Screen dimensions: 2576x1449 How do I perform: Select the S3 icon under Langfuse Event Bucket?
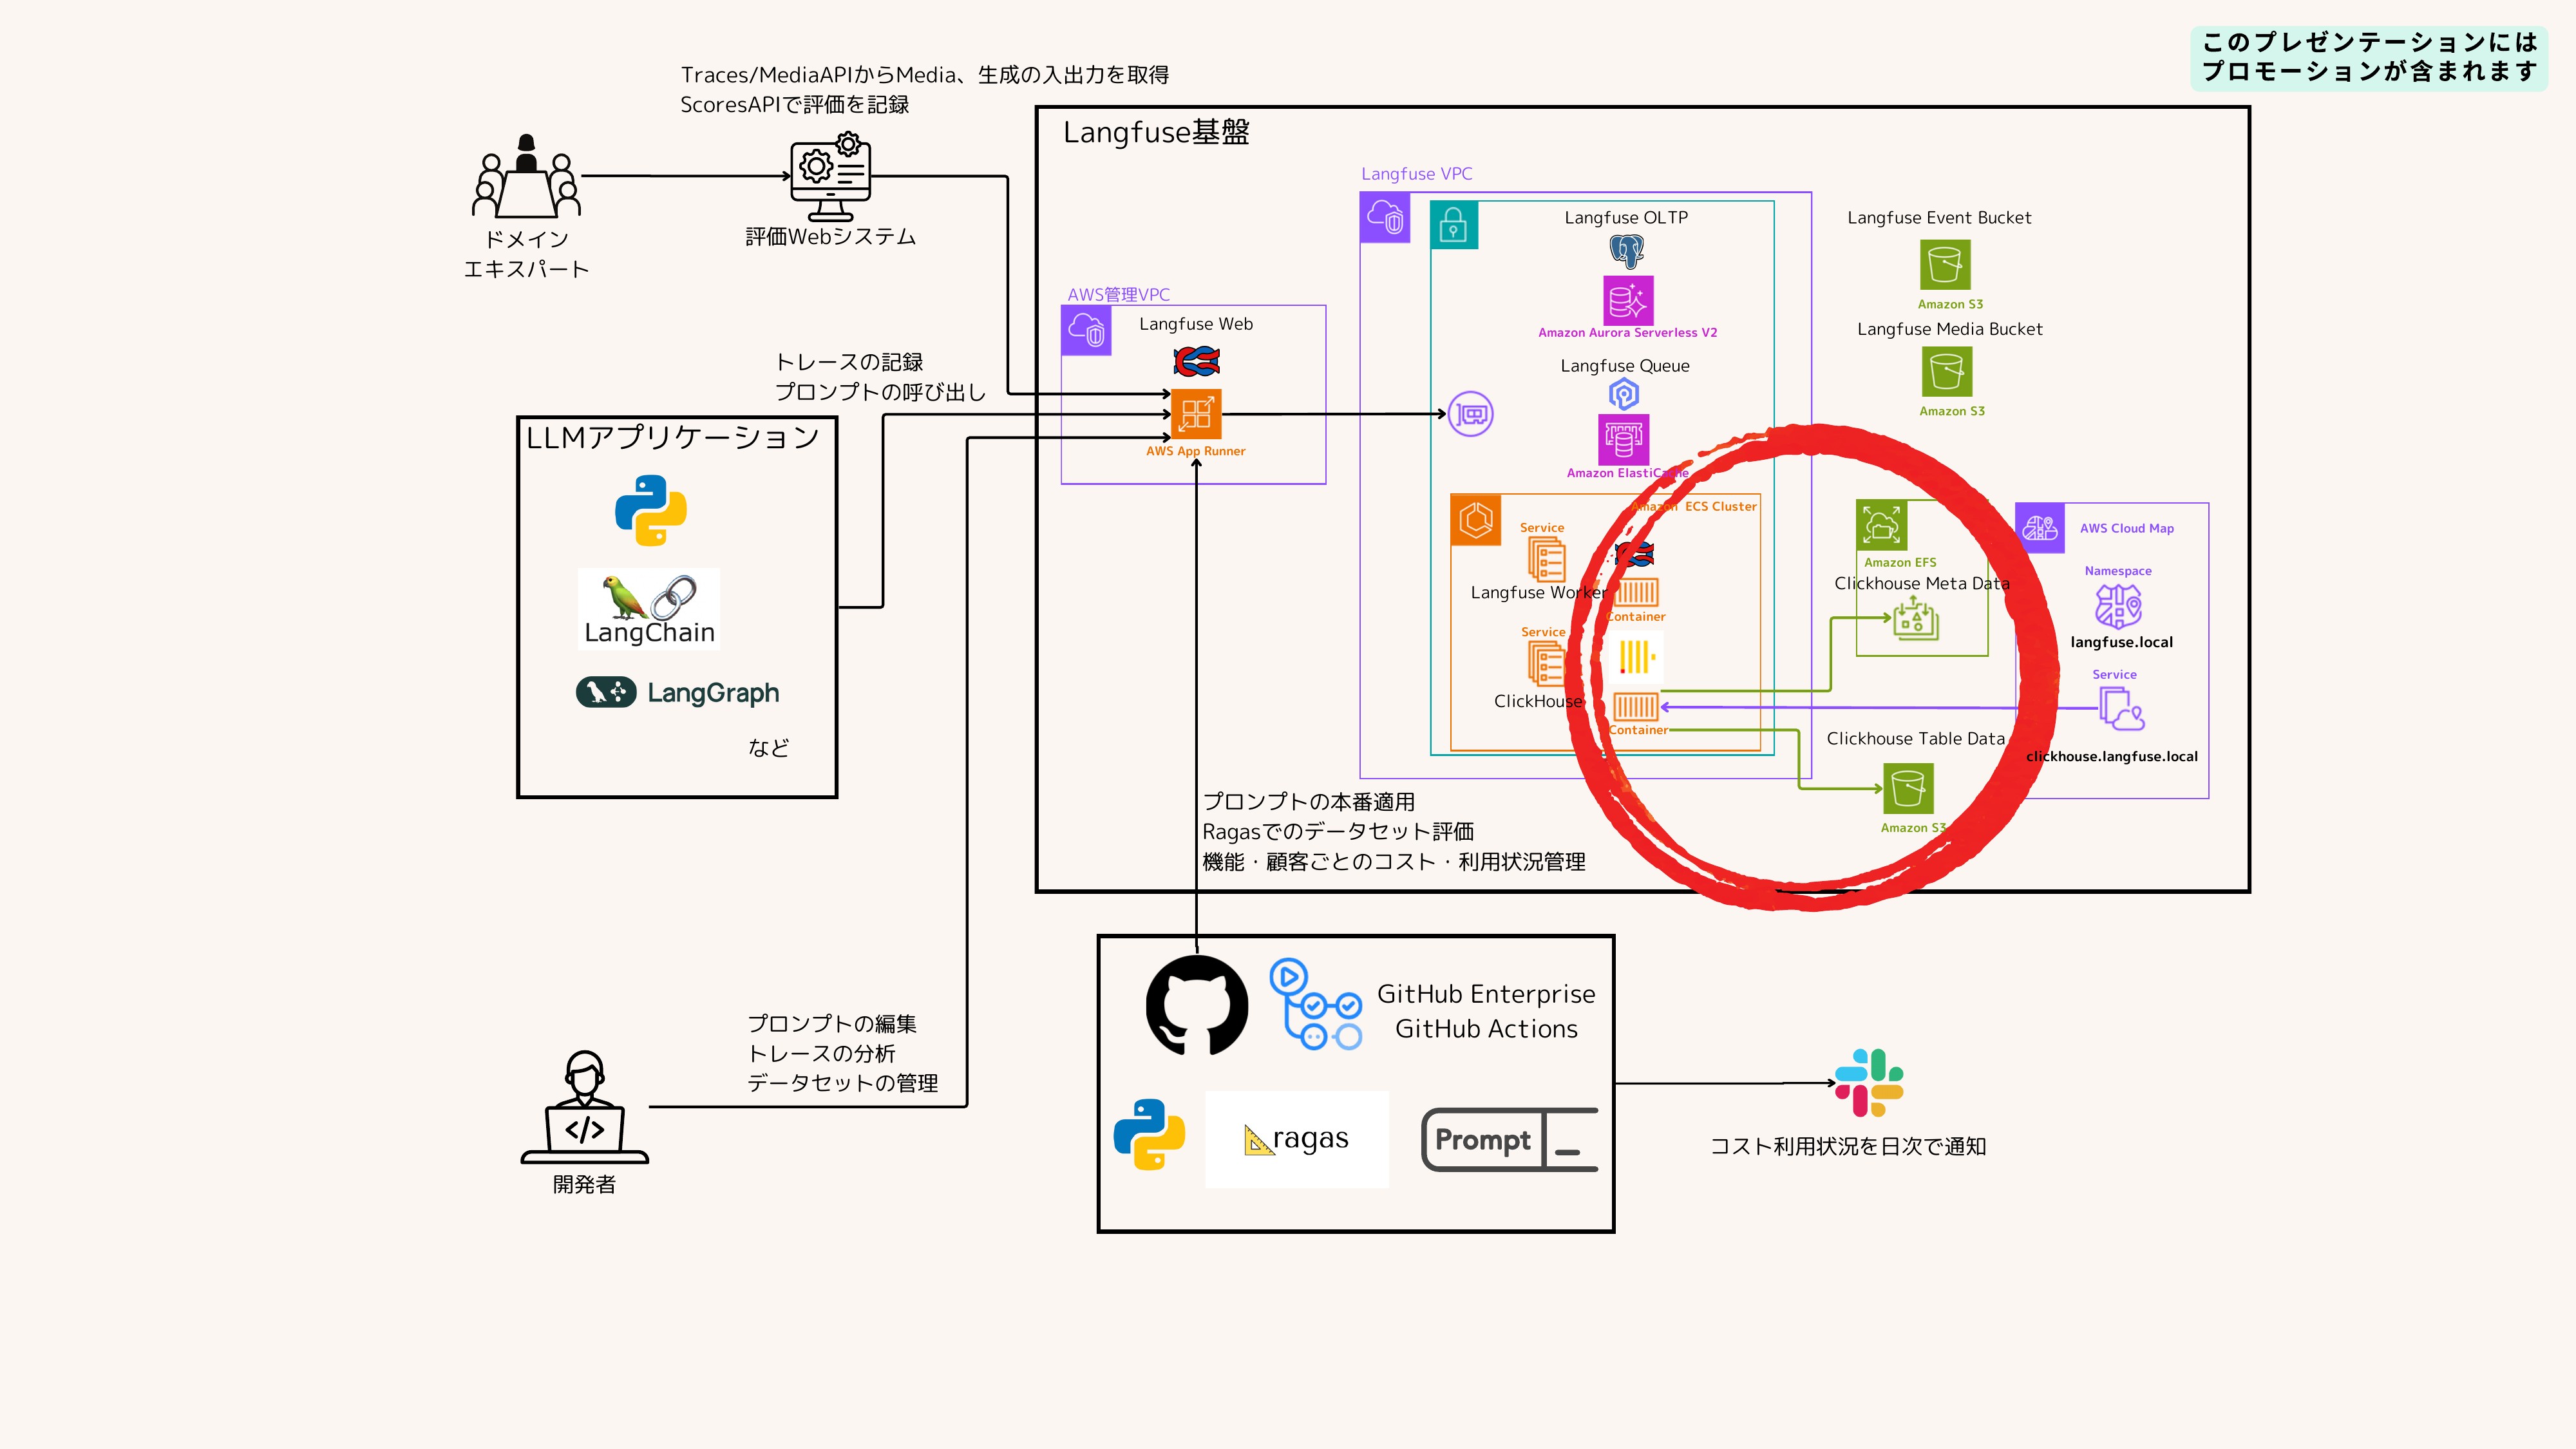coord(1945,265)
